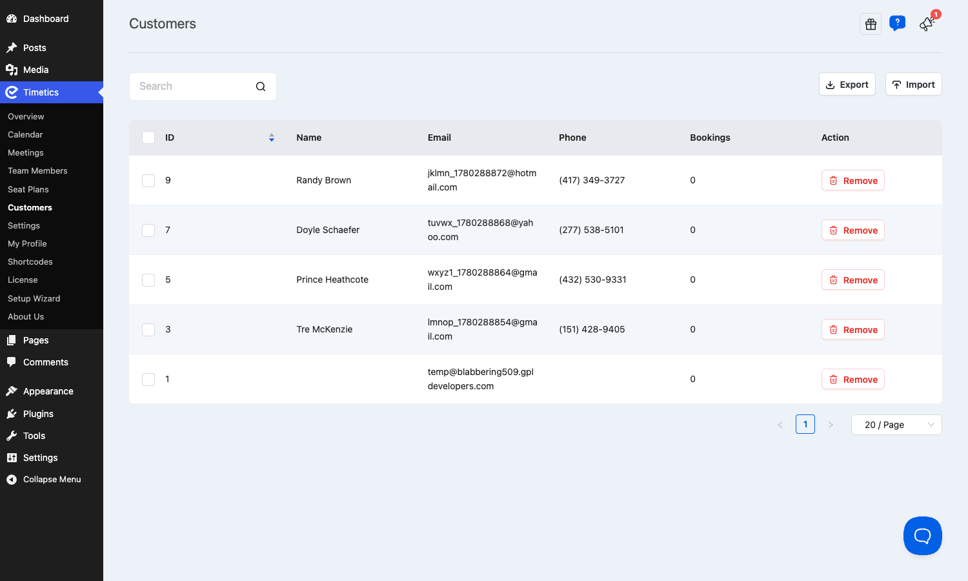Click the Email column header
Image resolution: width=968 pixels, height=581 pixels.
tap(439, 138)
